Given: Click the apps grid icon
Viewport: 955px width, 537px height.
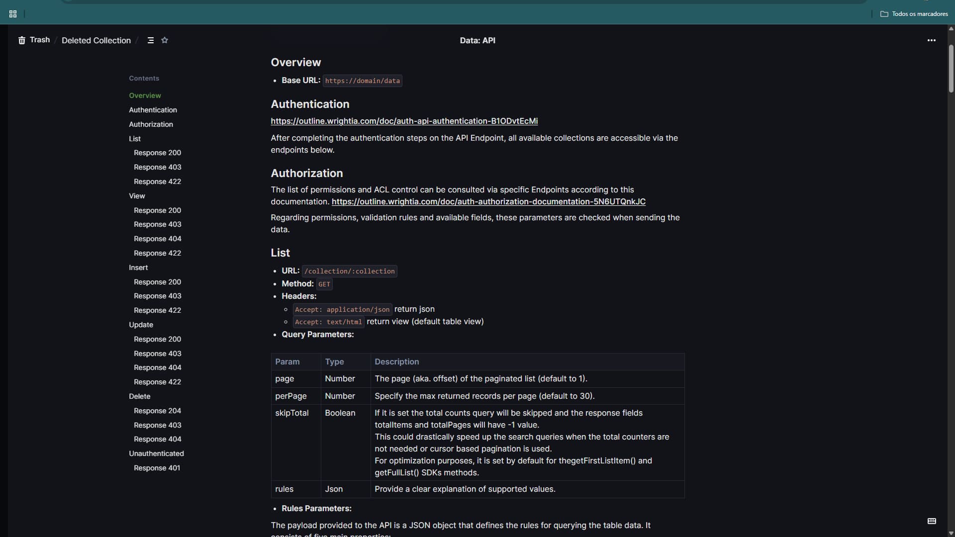Looking at the screenshot, I should [13, 14].
